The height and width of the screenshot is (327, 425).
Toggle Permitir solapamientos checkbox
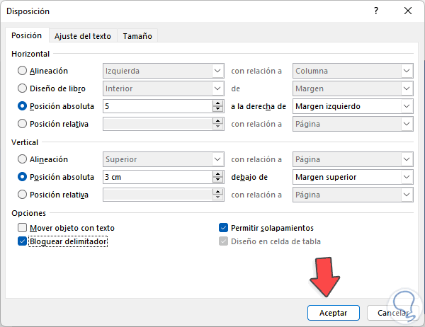click(224, 228)
